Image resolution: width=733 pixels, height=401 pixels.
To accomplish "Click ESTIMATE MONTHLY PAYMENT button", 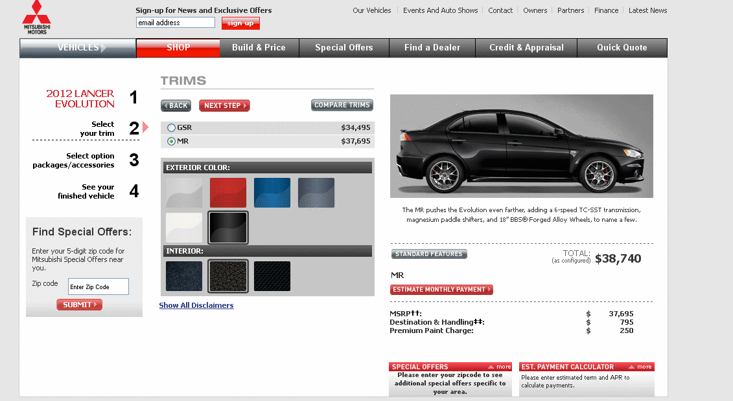I will [442, 290].
